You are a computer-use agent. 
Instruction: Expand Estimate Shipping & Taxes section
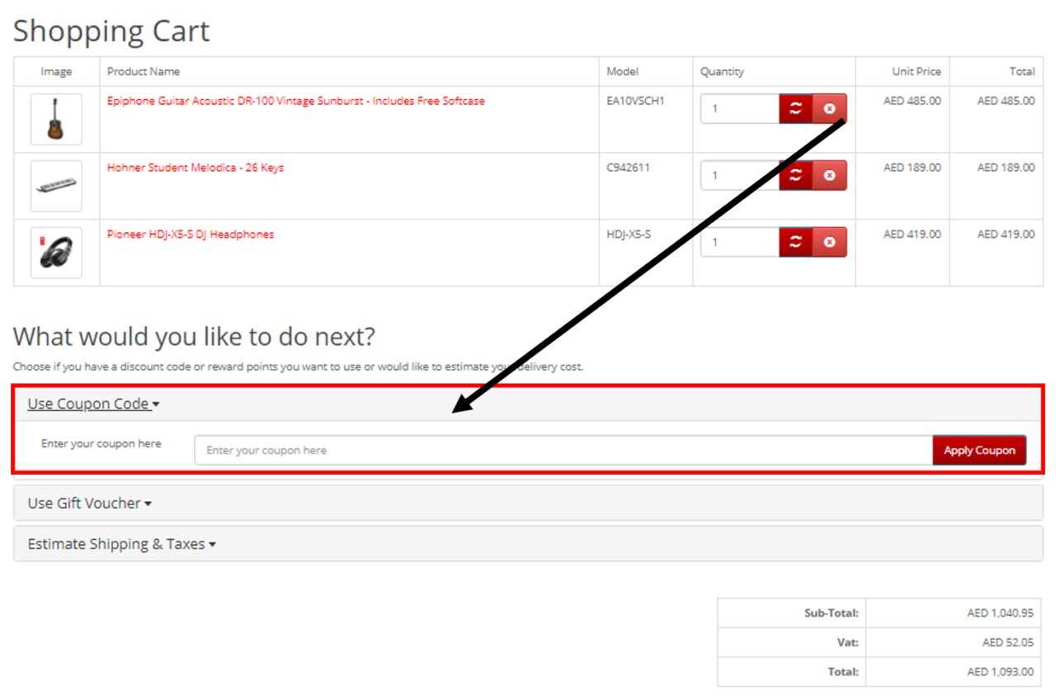tap(122, 544)
